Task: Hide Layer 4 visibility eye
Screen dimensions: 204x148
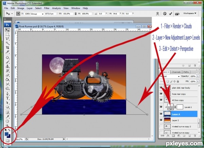Action: (161, 114)
